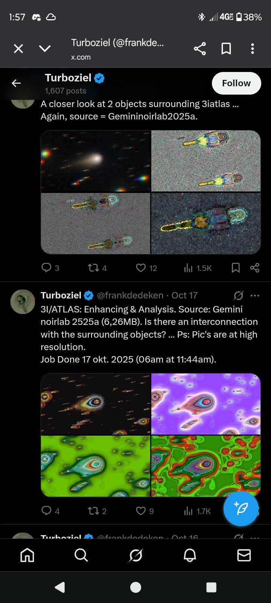
Task: Tap the Grok icon on Oct 17 post
Action: coord(238,295)
